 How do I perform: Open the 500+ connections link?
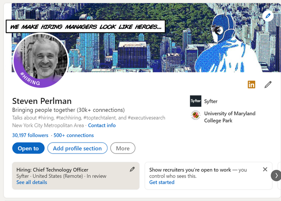coord(74,135)
